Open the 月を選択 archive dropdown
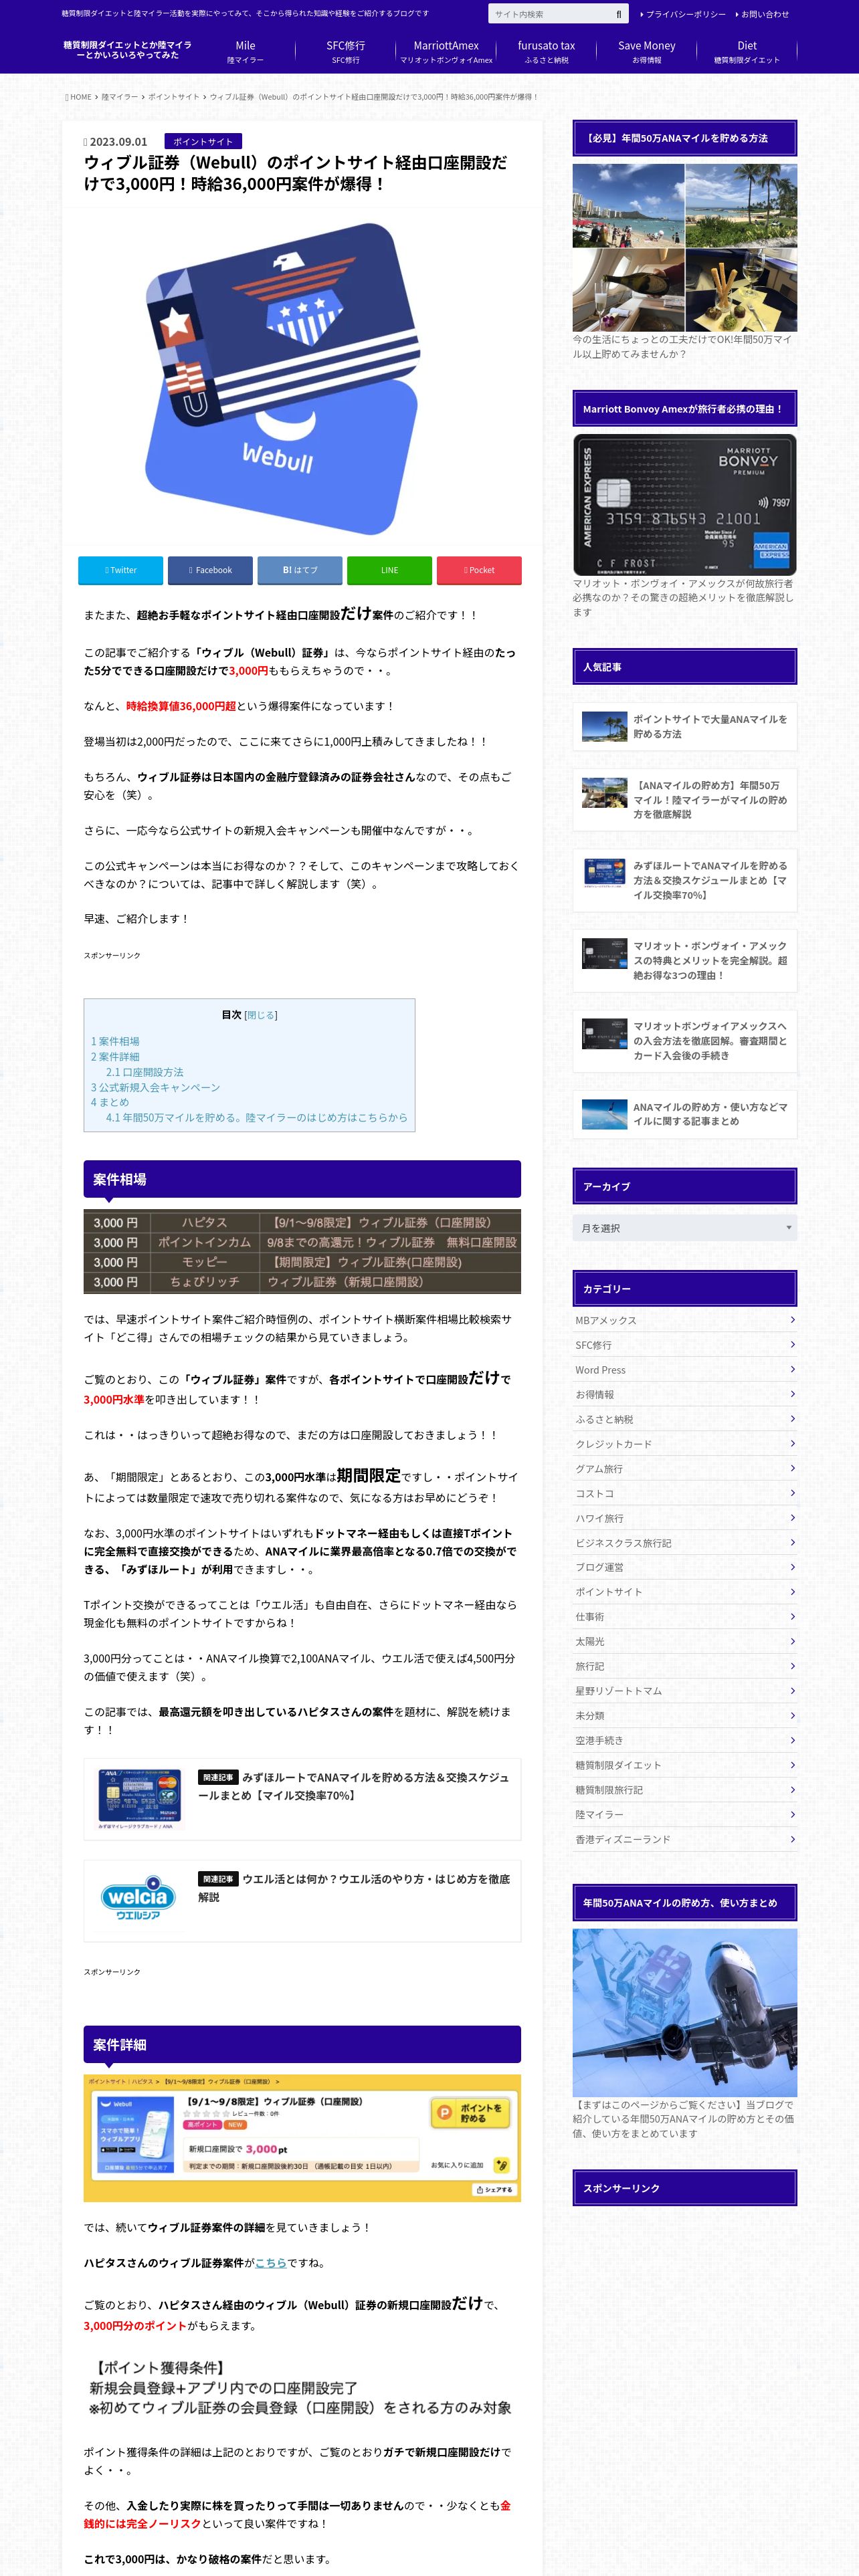The width and height of the screenshot is (859, 2576). click(x=685, y=1227)
